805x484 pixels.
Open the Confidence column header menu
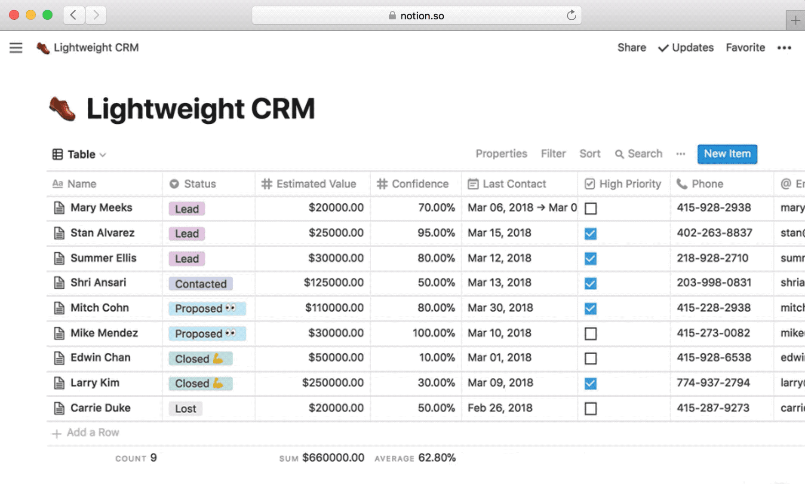[416, 184]
